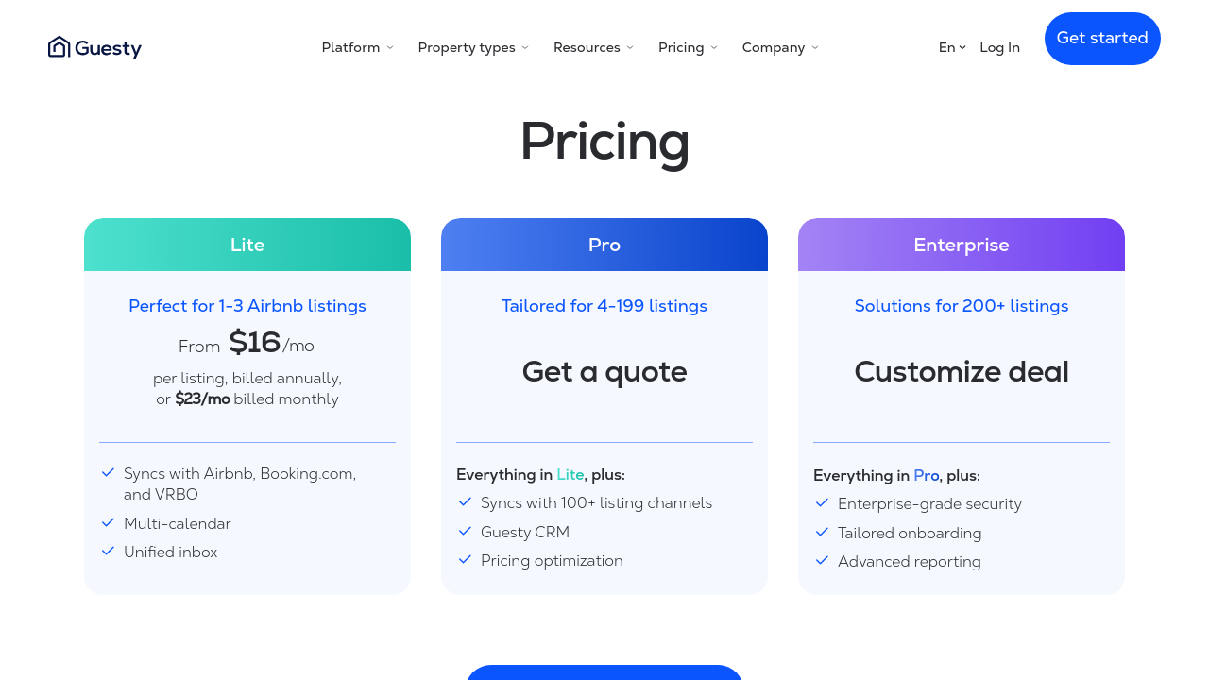The height and width of the screenshot is (680, 1209).
Task: Click checkmark icon beside Multi-calendar
Action: (x=109, y=522)
